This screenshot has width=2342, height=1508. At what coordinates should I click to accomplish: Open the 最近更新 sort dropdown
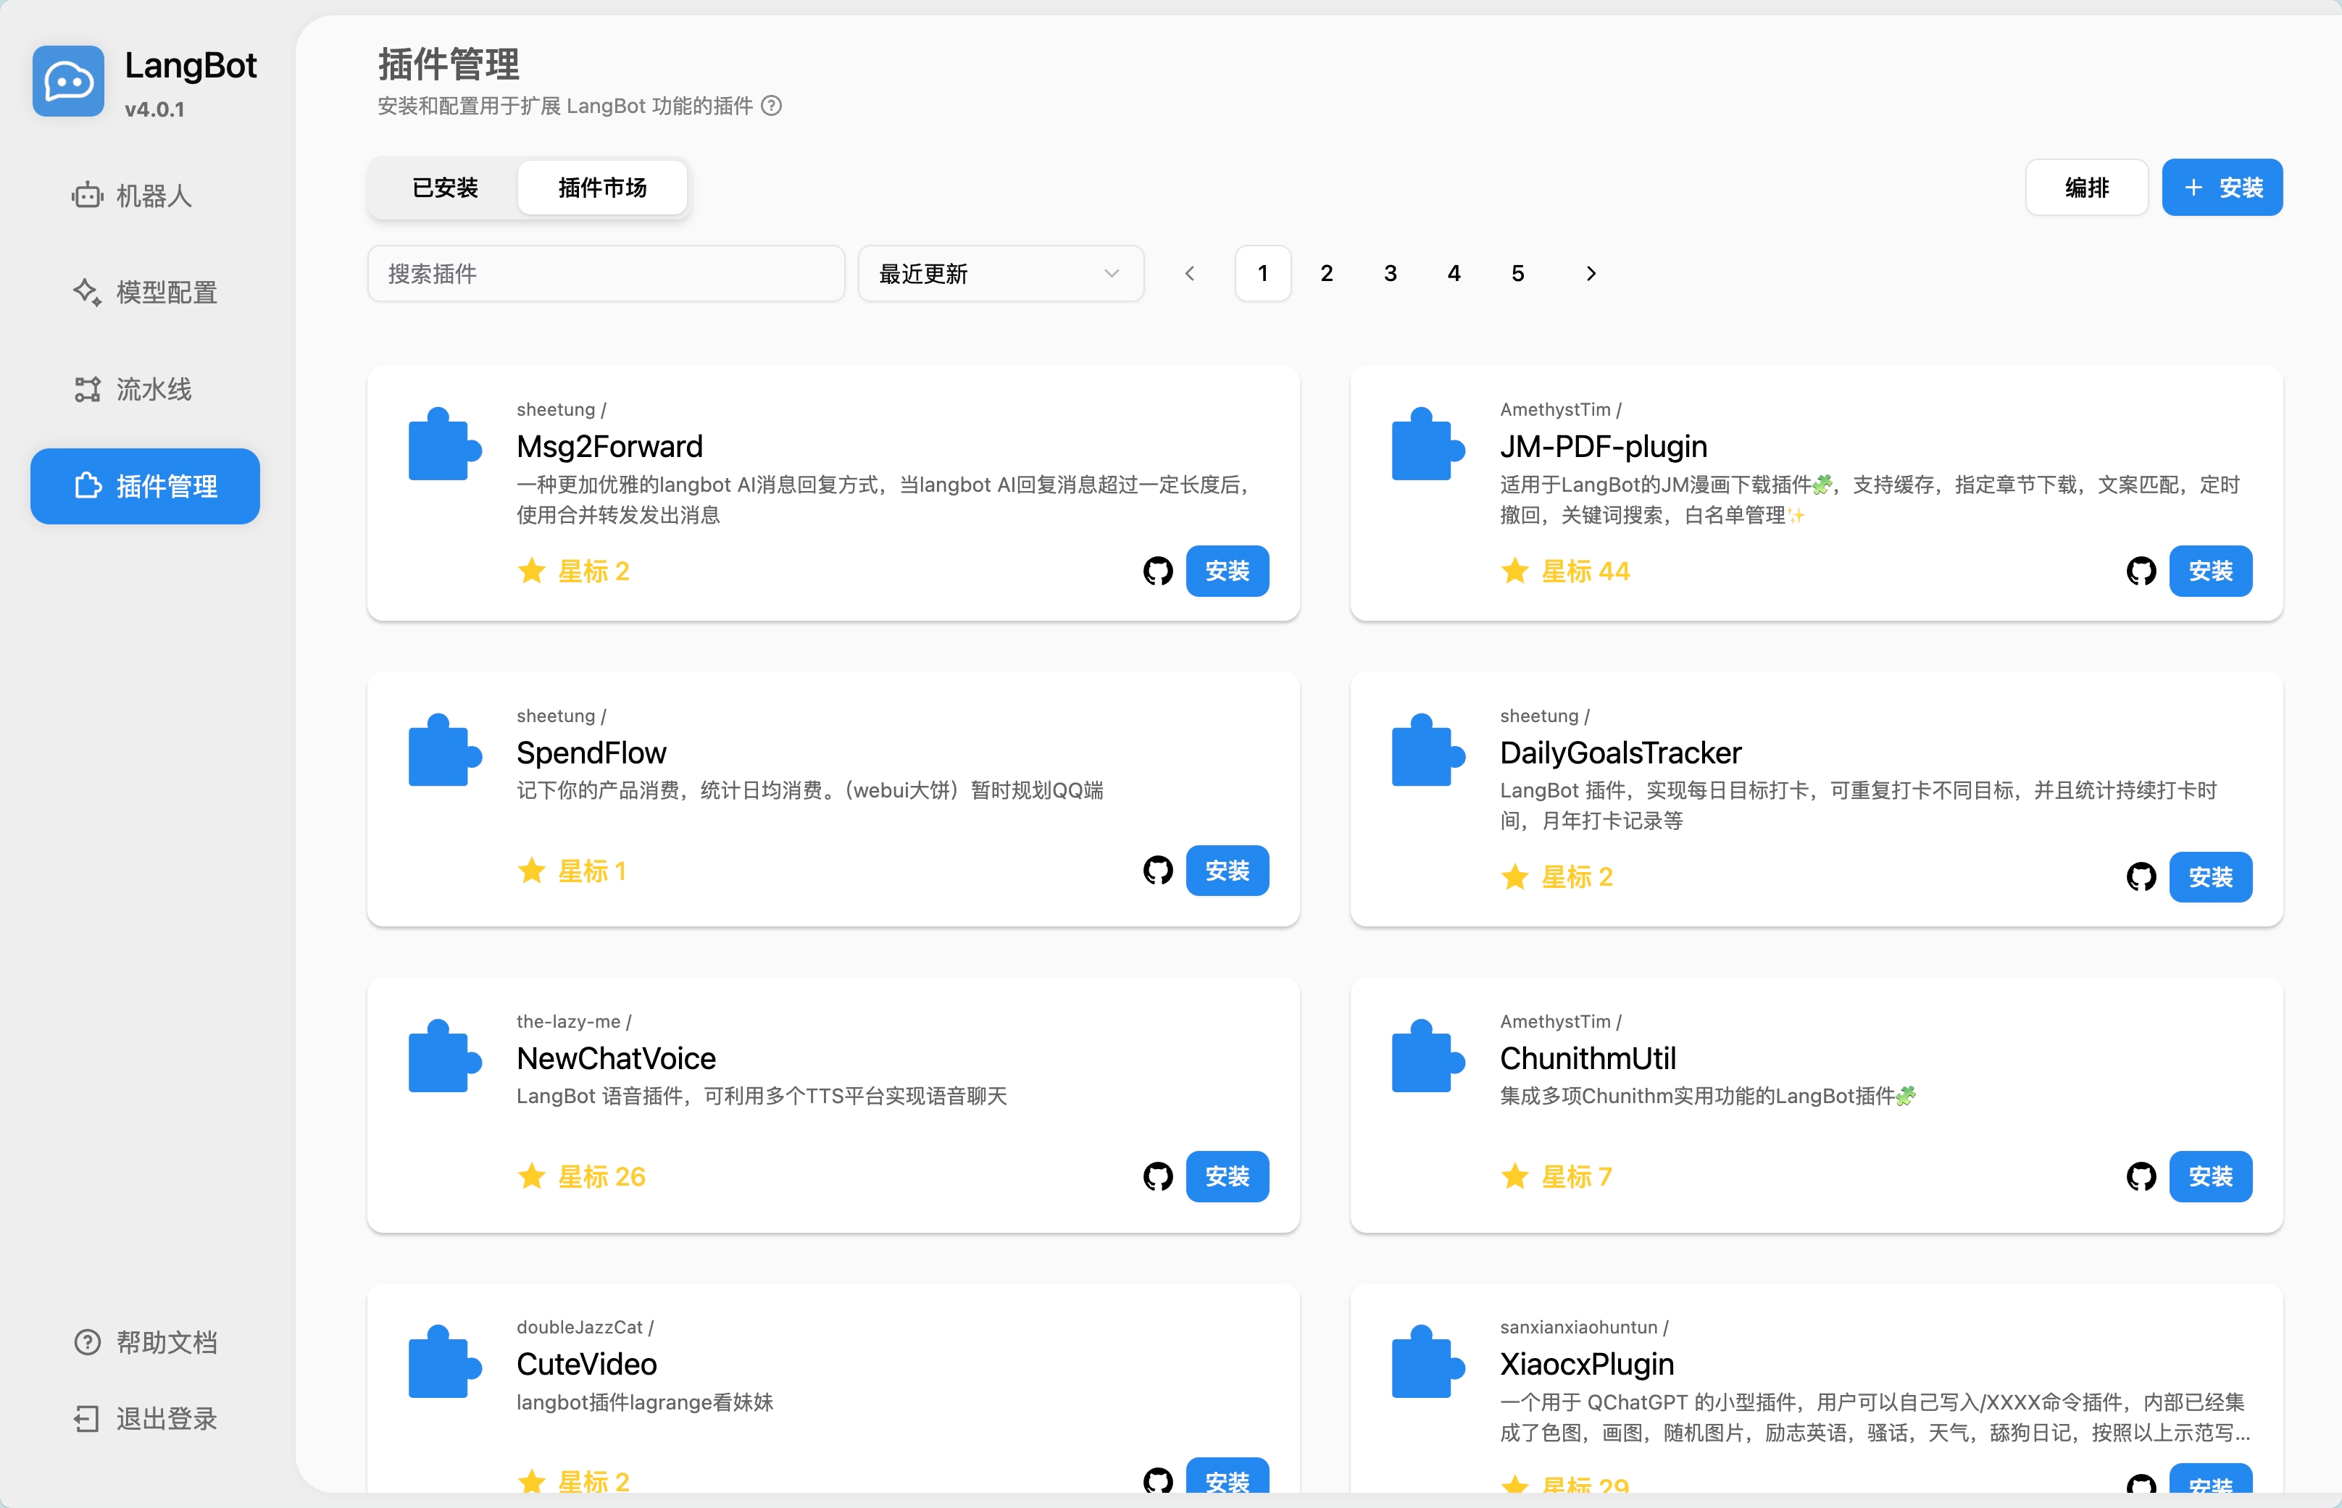point(1000,273)
